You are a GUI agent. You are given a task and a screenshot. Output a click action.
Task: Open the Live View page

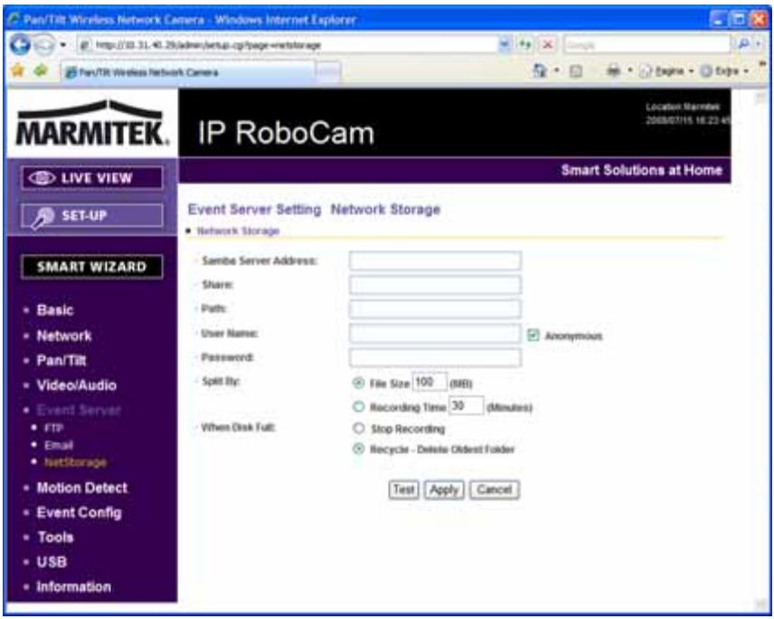click(92, 178)
